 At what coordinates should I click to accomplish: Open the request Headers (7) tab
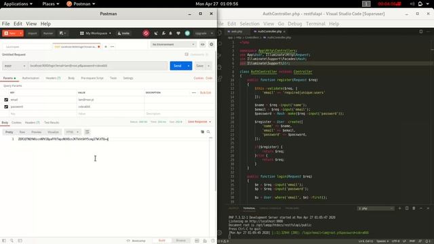tap(53, 79)
